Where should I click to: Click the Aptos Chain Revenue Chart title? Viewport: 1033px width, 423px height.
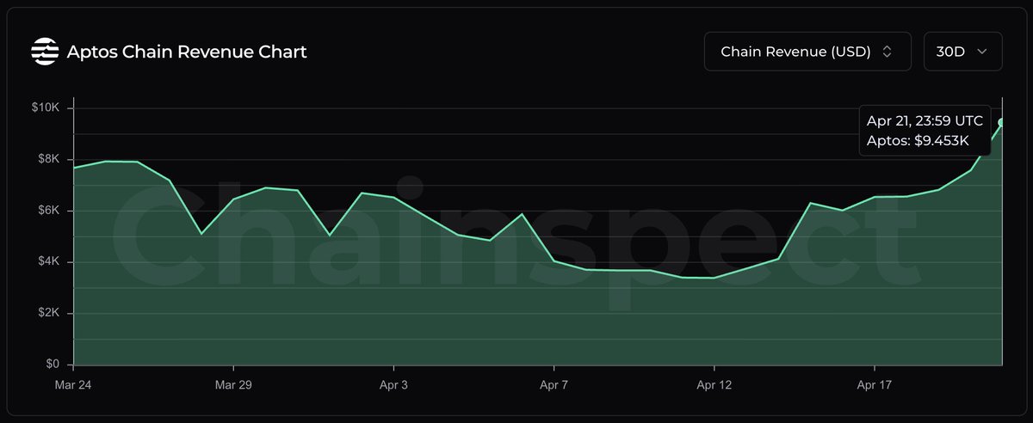tap(187, 52)
